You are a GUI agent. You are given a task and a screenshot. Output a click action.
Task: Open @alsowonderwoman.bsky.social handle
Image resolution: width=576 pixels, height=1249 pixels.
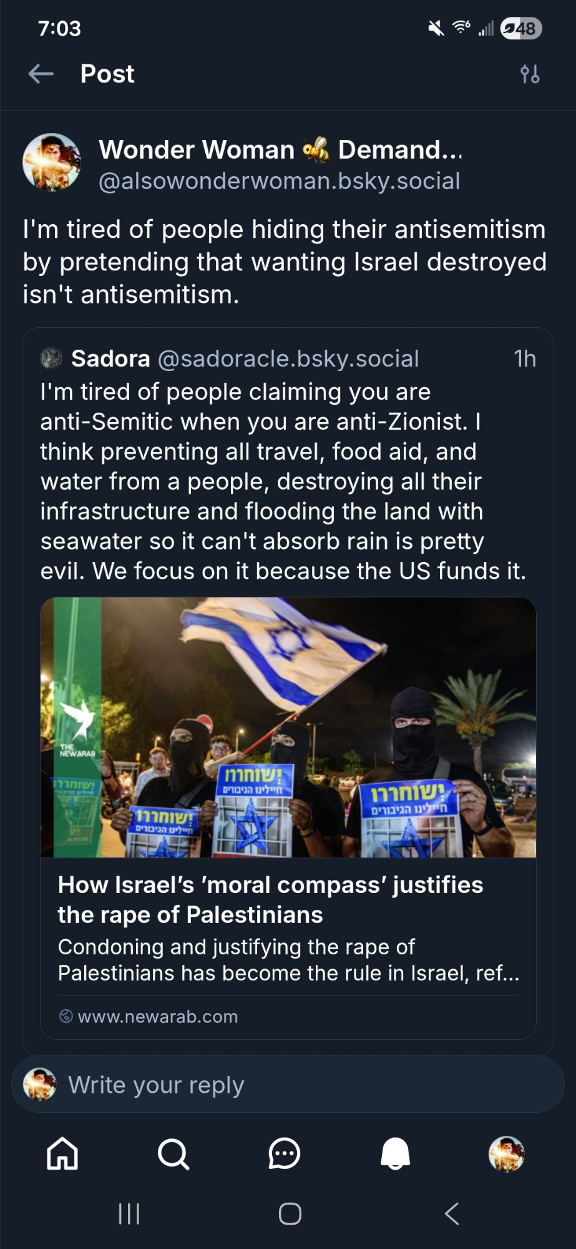click(x=279, y=181)
